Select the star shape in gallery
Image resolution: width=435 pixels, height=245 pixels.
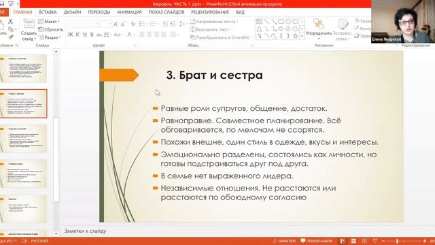coord(296,36)
